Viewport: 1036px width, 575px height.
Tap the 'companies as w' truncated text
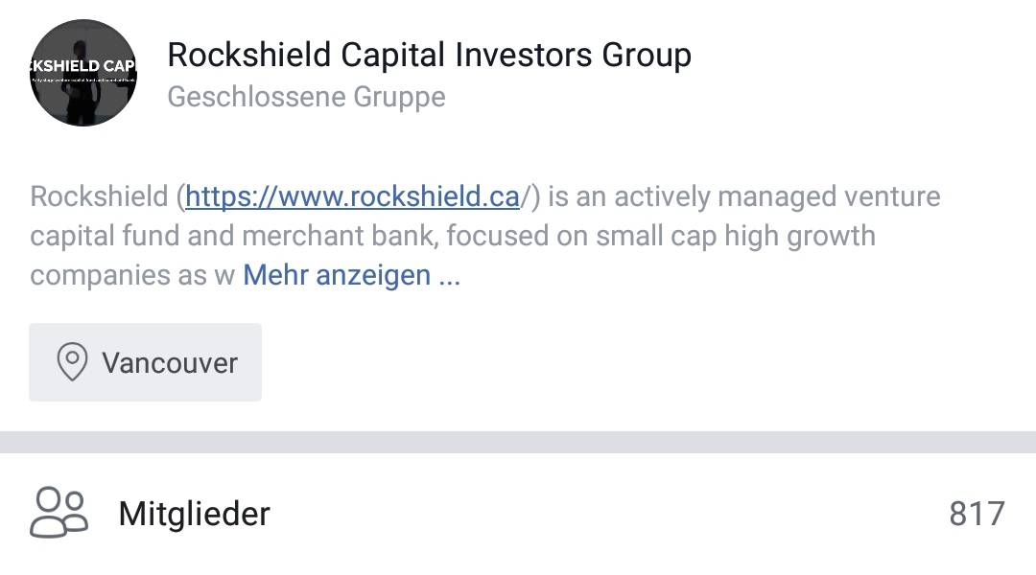click(x=132, y=275)
